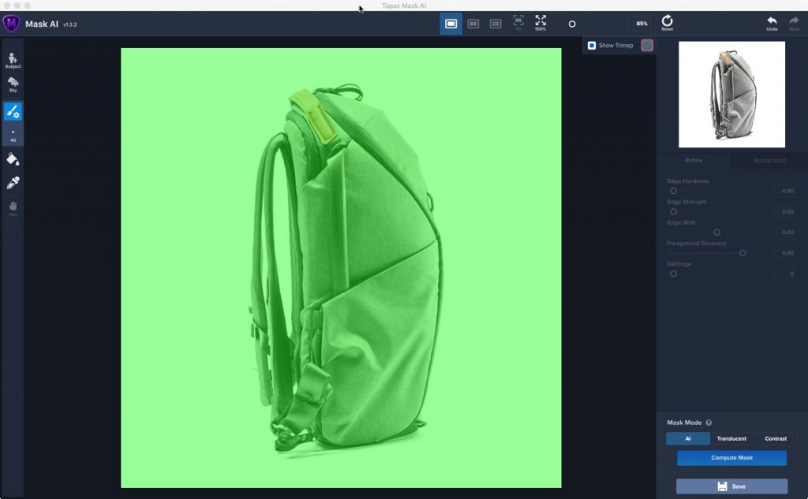The image size is (808, 499).
Task: Click the Foreground Recovery 0.80 field
Action: pos(787,253)
